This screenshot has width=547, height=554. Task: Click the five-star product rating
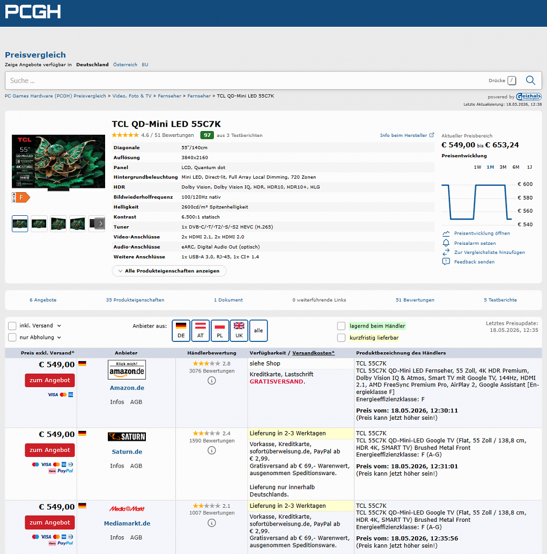(125, 135)
